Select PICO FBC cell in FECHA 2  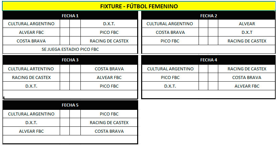(170, 41)
